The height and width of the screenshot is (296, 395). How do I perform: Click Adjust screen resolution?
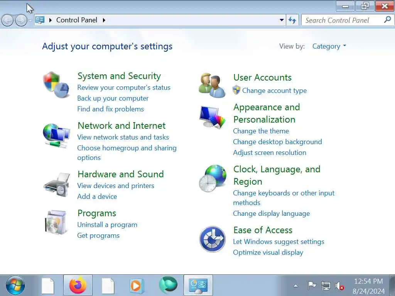(270, 153)
